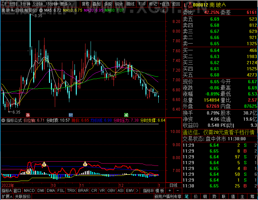Switch to the 1分钟 chart period
Screen dimensions: 258x200
(25, 4)
